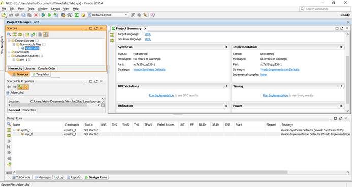Image resolution: width=352 pixels, height=187 pixels.
Task: Select Adder.vhd in the Sources tree
Action: click(32, 48)
